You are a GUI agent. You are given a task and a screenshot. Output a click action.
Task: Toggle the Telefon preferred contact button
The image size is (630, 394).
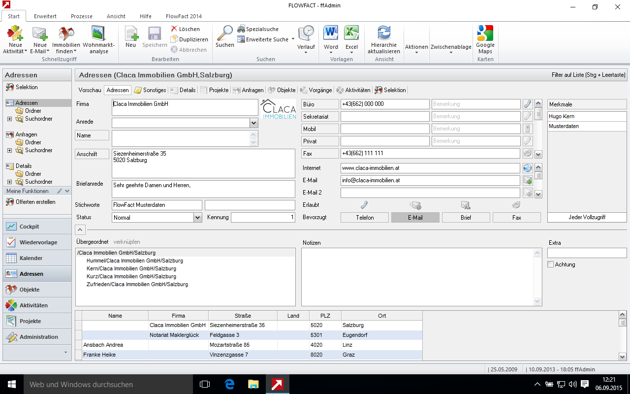point(365,218)
